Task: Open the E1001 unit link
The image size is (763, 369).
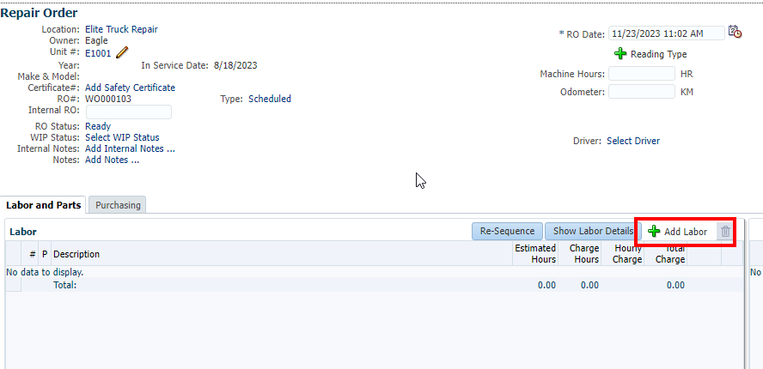Action: (x=98, y=53)
